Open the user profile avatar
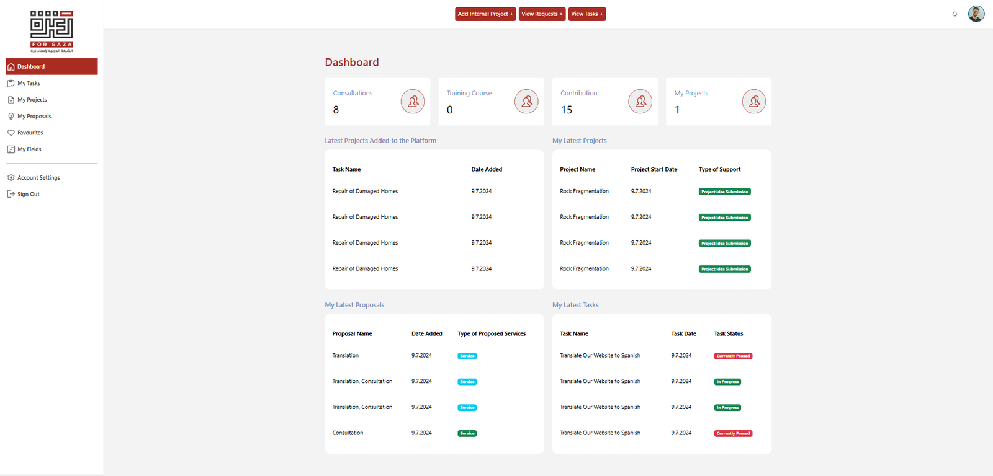This screenshot has width=993, height=476. coord(976,14)
